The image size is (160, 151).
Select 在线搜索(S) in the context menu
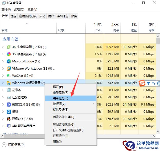coord(71,136)
